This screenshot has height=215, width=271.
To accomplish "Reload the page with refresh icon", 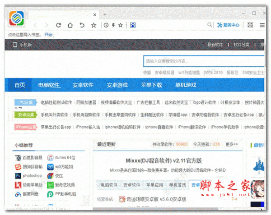I will click(x=59, y=25).
